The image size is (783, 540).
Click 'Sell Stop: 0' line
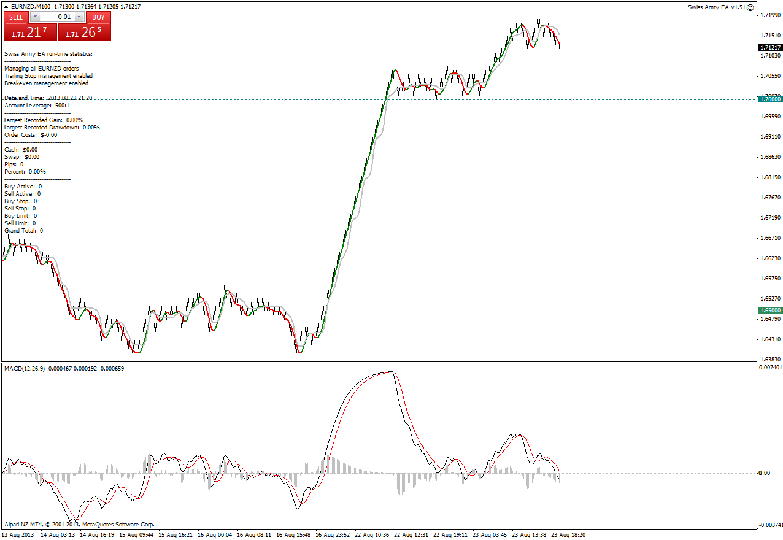(x=20, y=209)
